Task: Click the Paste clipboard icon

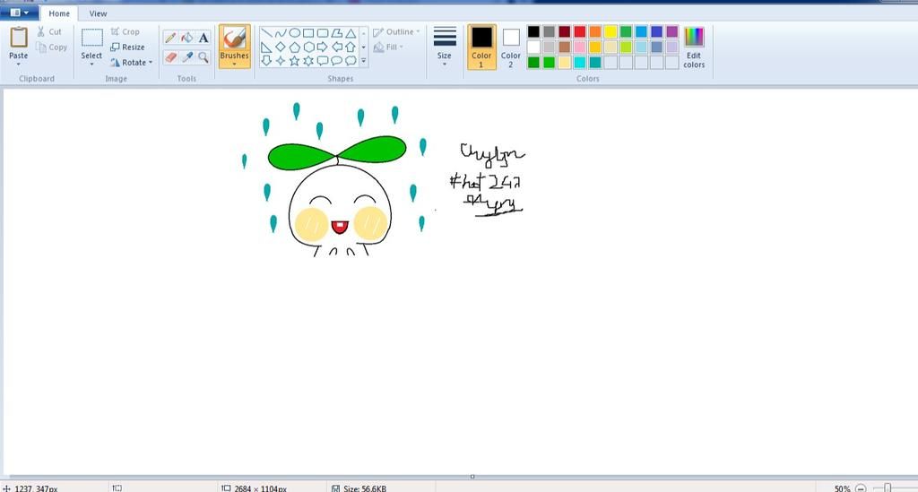Action: 18,38
